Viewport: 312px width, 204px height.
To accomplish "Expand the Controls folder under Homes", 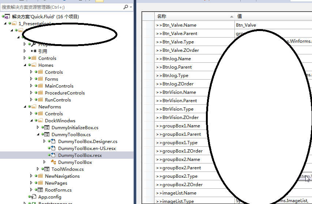I will 31,72.
